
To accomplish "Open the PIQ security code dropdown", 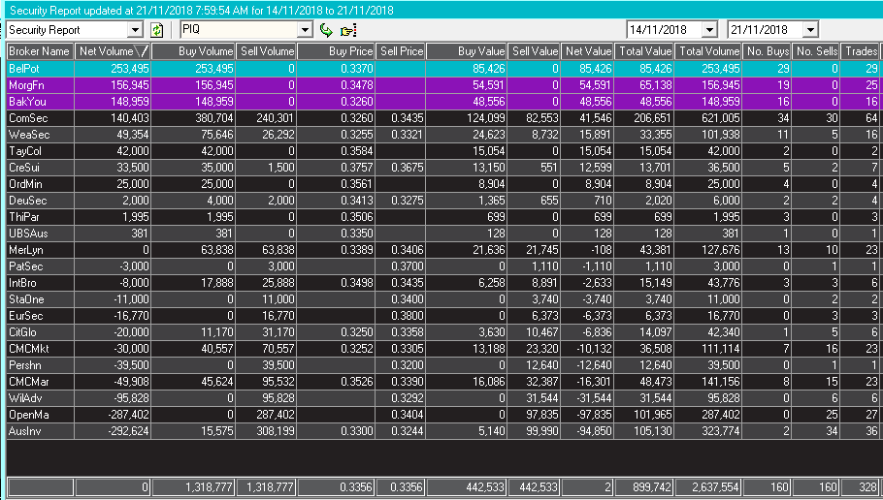I will (305, 30).
